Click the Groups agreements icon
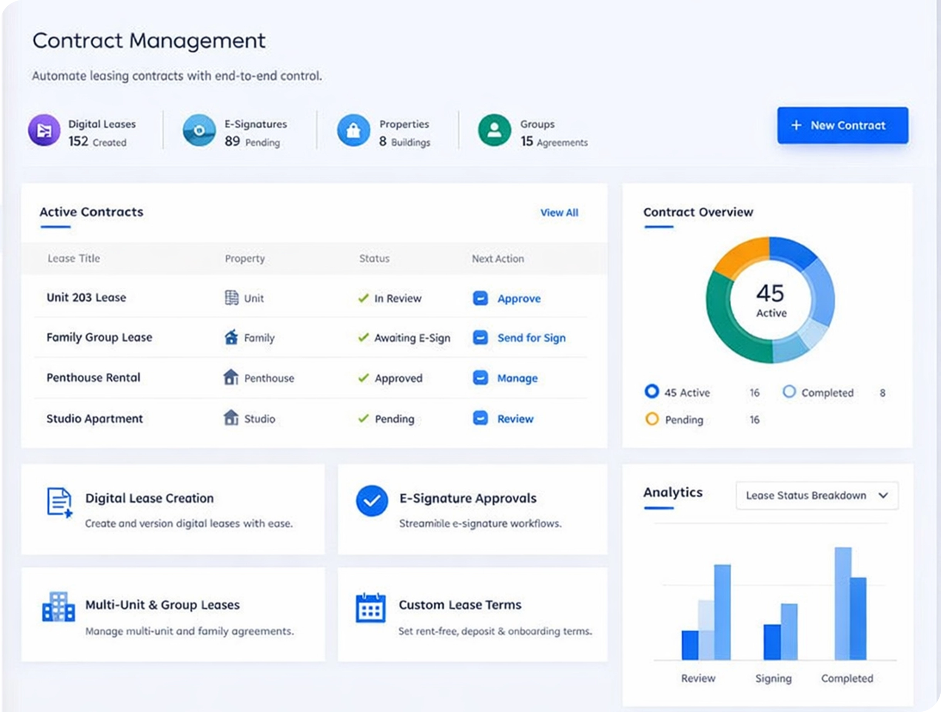The width and height of the screenshot is (941, 712). click(494, 131)
